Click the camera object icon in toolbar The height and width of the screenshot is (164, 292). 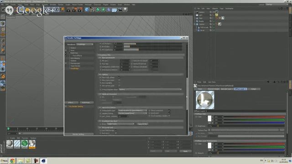pyautogui.click(x=120, y=10)
